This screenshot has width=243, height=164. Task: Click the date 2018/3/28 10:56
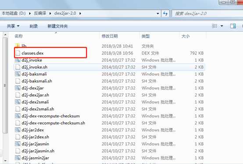coord(117,53)
